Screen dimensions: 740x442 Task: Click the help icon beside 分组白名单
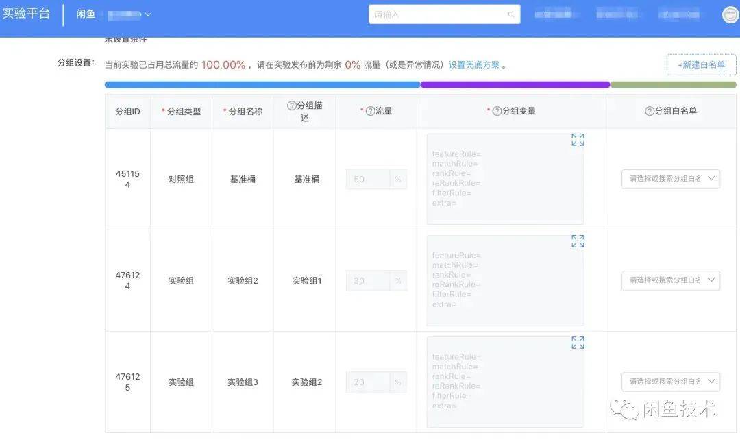[x=650, y=112]
